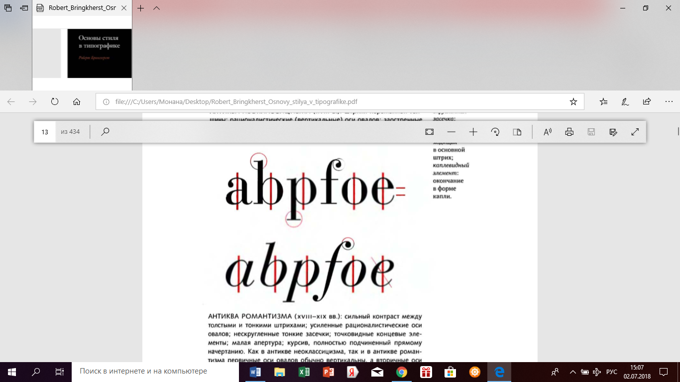The image size is (680, 382).
Task: Launch Excel from the taskbar
Action: coord(304,372)
